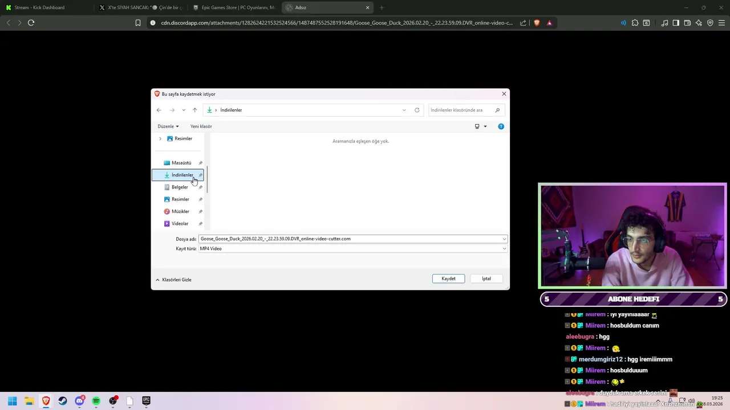
Task: Close the save dialog with X
Action: tap(504, 94)
